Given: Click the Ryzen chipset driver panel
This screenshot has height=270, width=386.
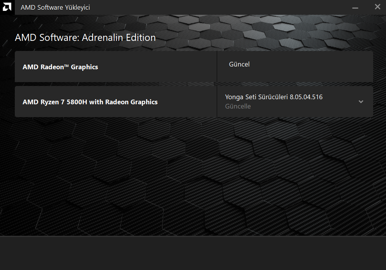Looking at the screenshot, I should 295,102.
